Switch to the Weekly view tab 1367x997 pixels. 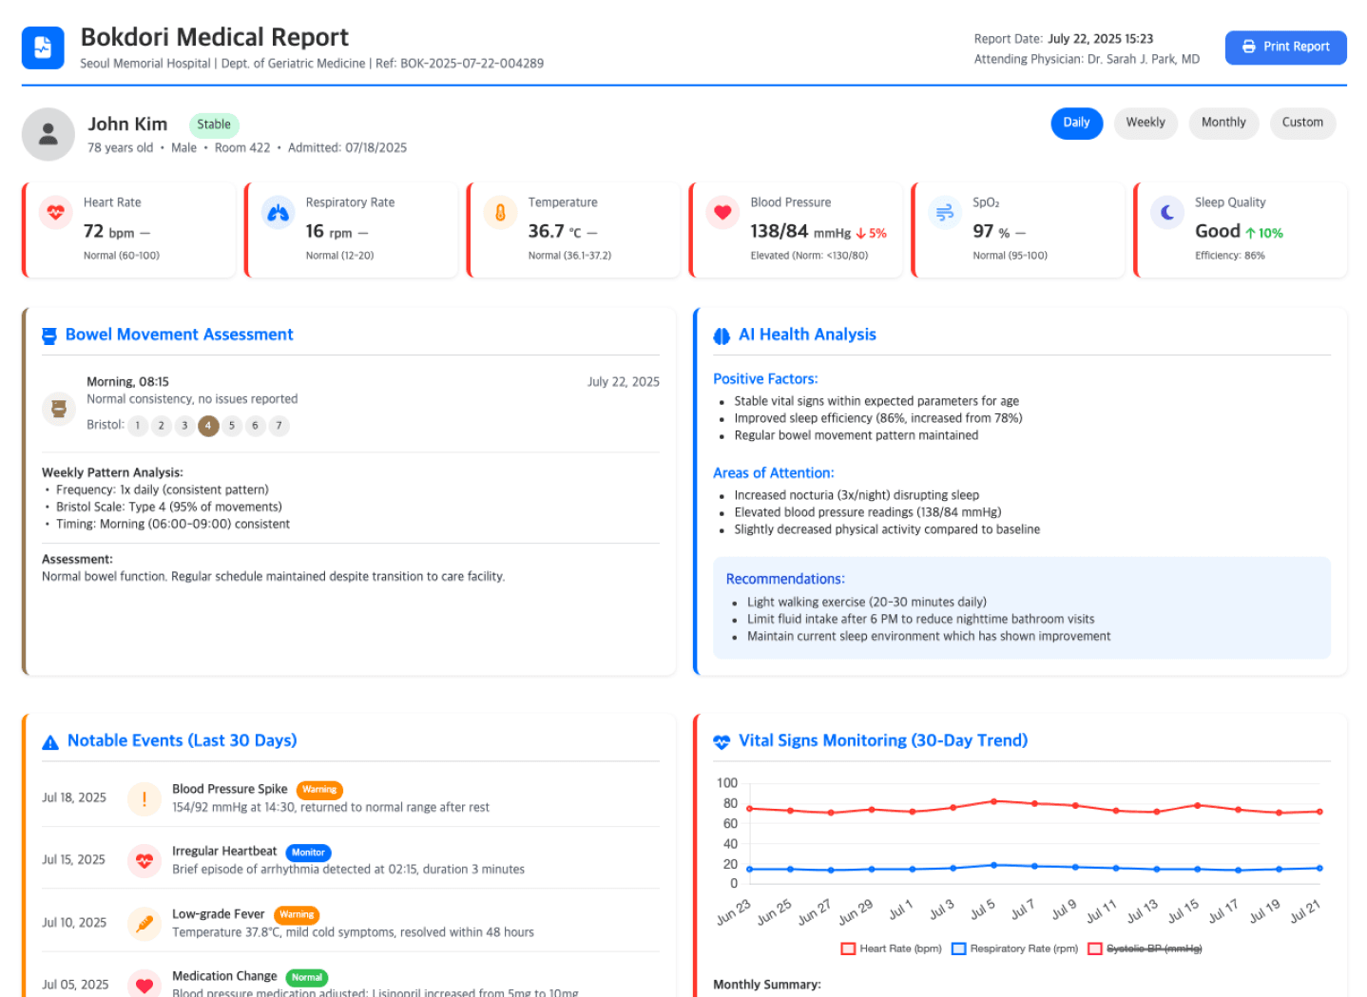click(x=1146, y=123)
